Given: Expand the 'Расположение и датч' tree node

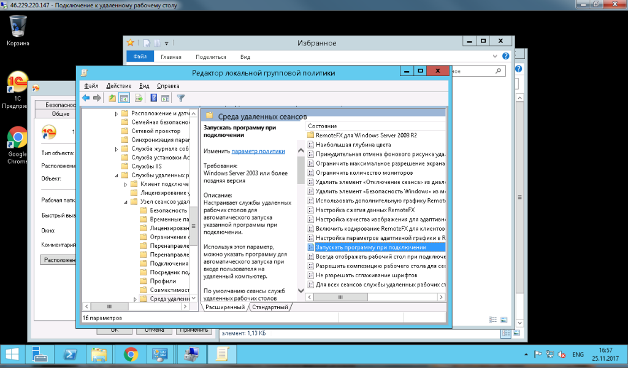Looking at the screenshot, I should 117,114.
